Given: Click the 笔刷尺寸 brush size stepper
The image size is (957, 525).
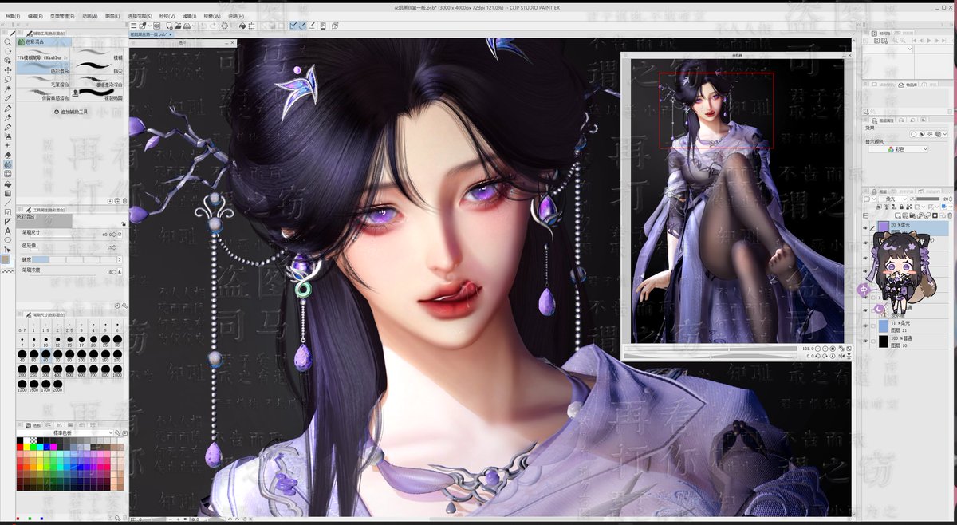Looking at the screenshot, I should (114, 235).
